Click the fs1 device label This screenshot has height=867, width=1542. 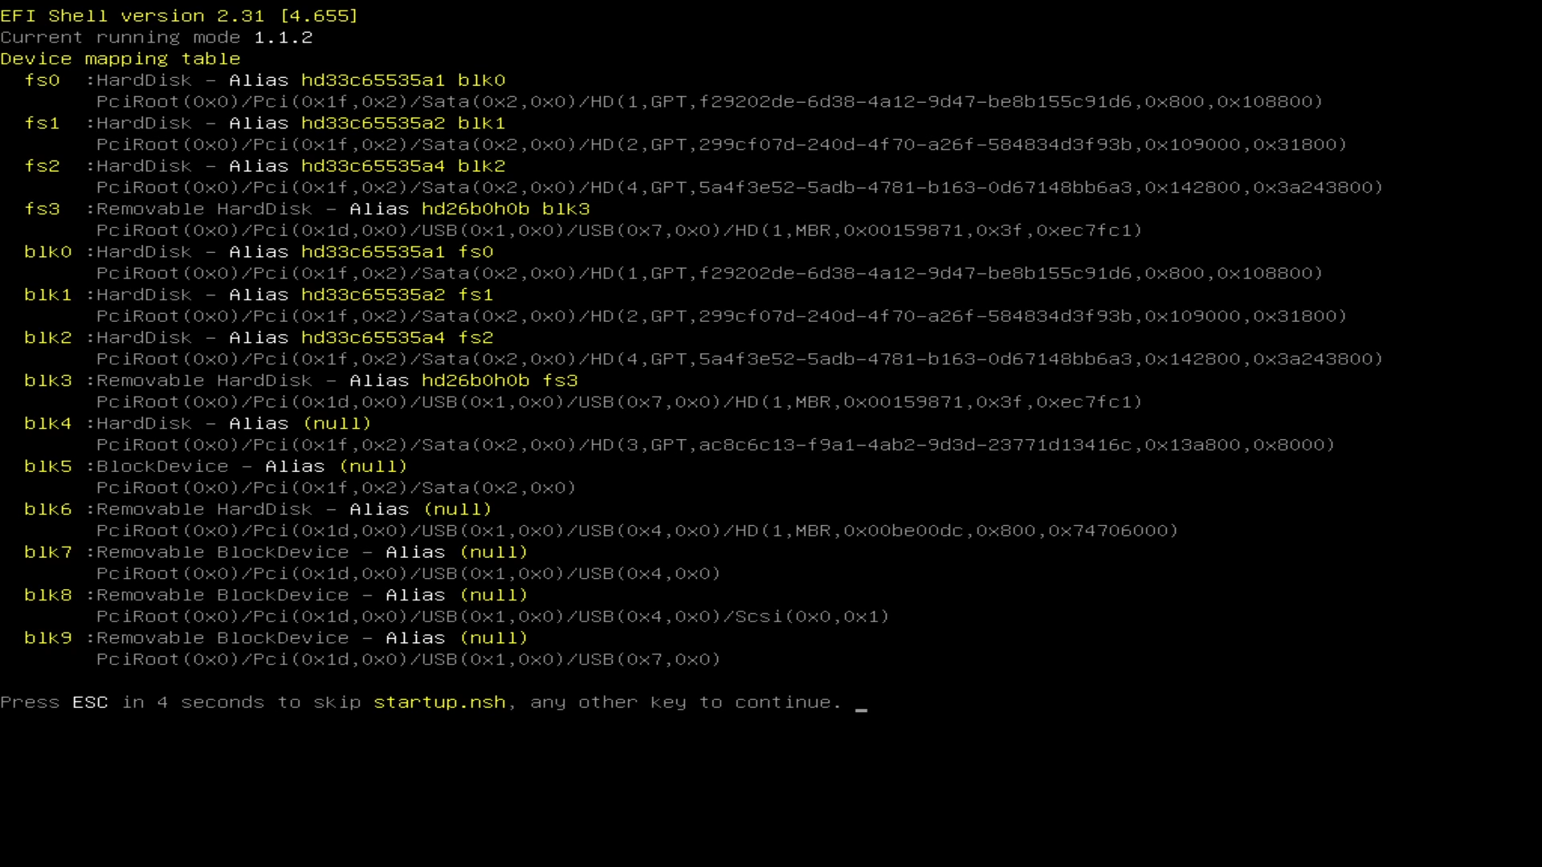pos(42,124)
